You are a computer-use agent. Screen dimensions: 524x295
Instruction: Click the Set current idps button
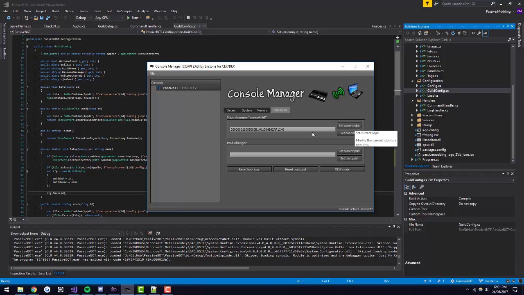tap(349, 126)
